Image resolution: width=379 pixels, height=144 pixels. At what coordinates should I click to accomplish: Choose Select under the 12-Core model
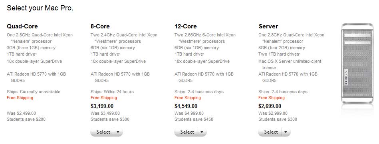click(x=186, y=132)
